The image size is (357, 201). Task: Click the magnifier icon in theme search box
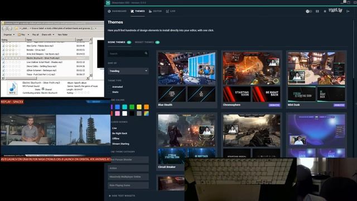point(146,54)
